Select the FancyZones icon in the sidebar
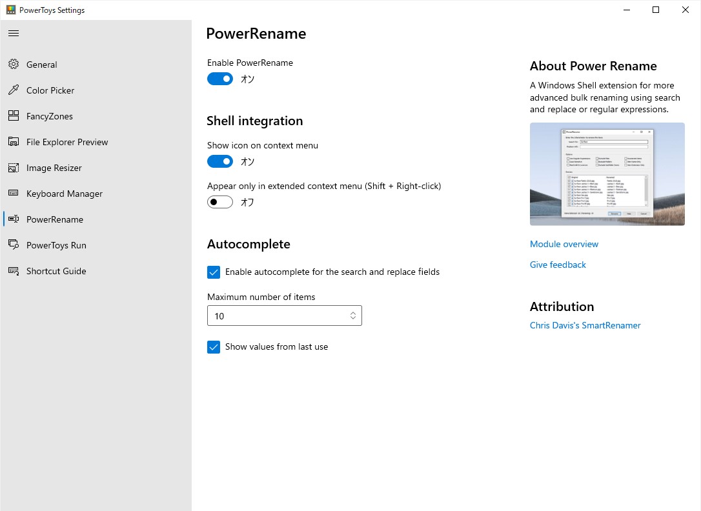 click(14, 116)
